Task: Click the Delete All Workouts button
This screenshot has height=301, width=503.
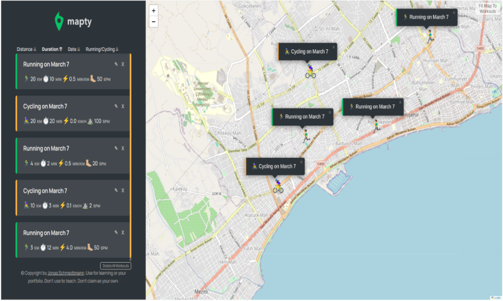Action: pyautogui.click(x=117, y=266)
